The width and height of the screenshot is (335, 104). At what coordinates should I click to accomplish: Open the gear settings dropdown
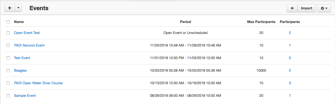[x=324, y=8]
